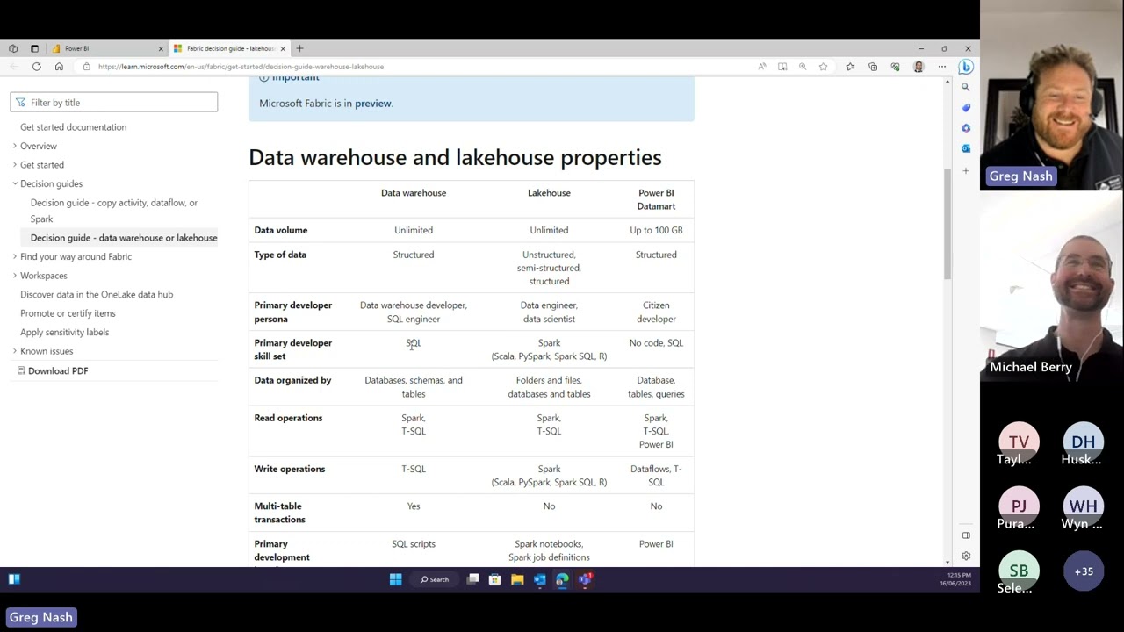The image size is (1124, 632).
Task: Open Task View on taskbar
Action: [472, 579]
